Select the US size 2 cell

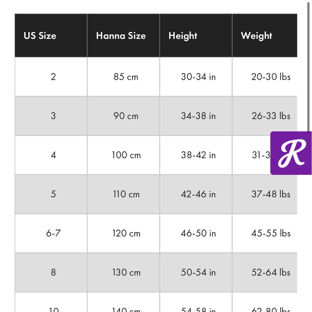coord(51,77)
